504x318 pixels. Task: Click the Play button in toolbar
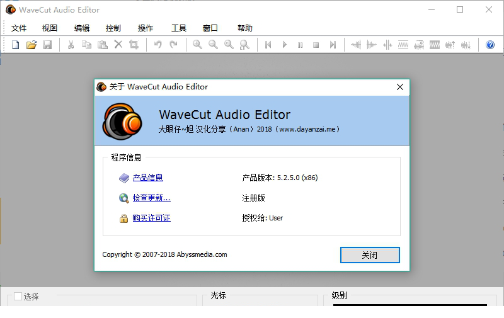tap(284, 45)
